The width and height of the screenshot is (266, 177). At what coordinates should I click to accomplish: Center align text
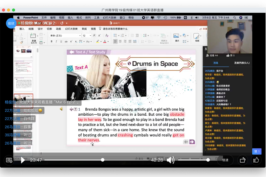click(120, 42)
